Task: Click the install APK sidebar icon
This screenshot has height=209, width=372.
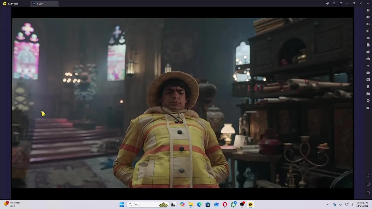Action: tap(368, 59)
